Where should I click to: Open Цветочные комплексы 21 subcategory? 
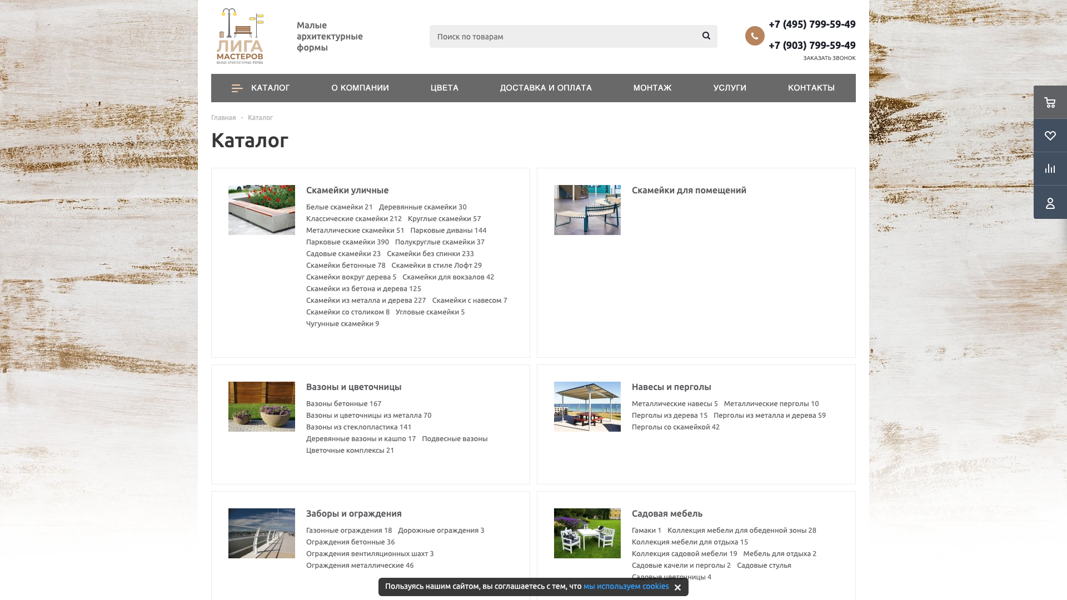(350, 450)
